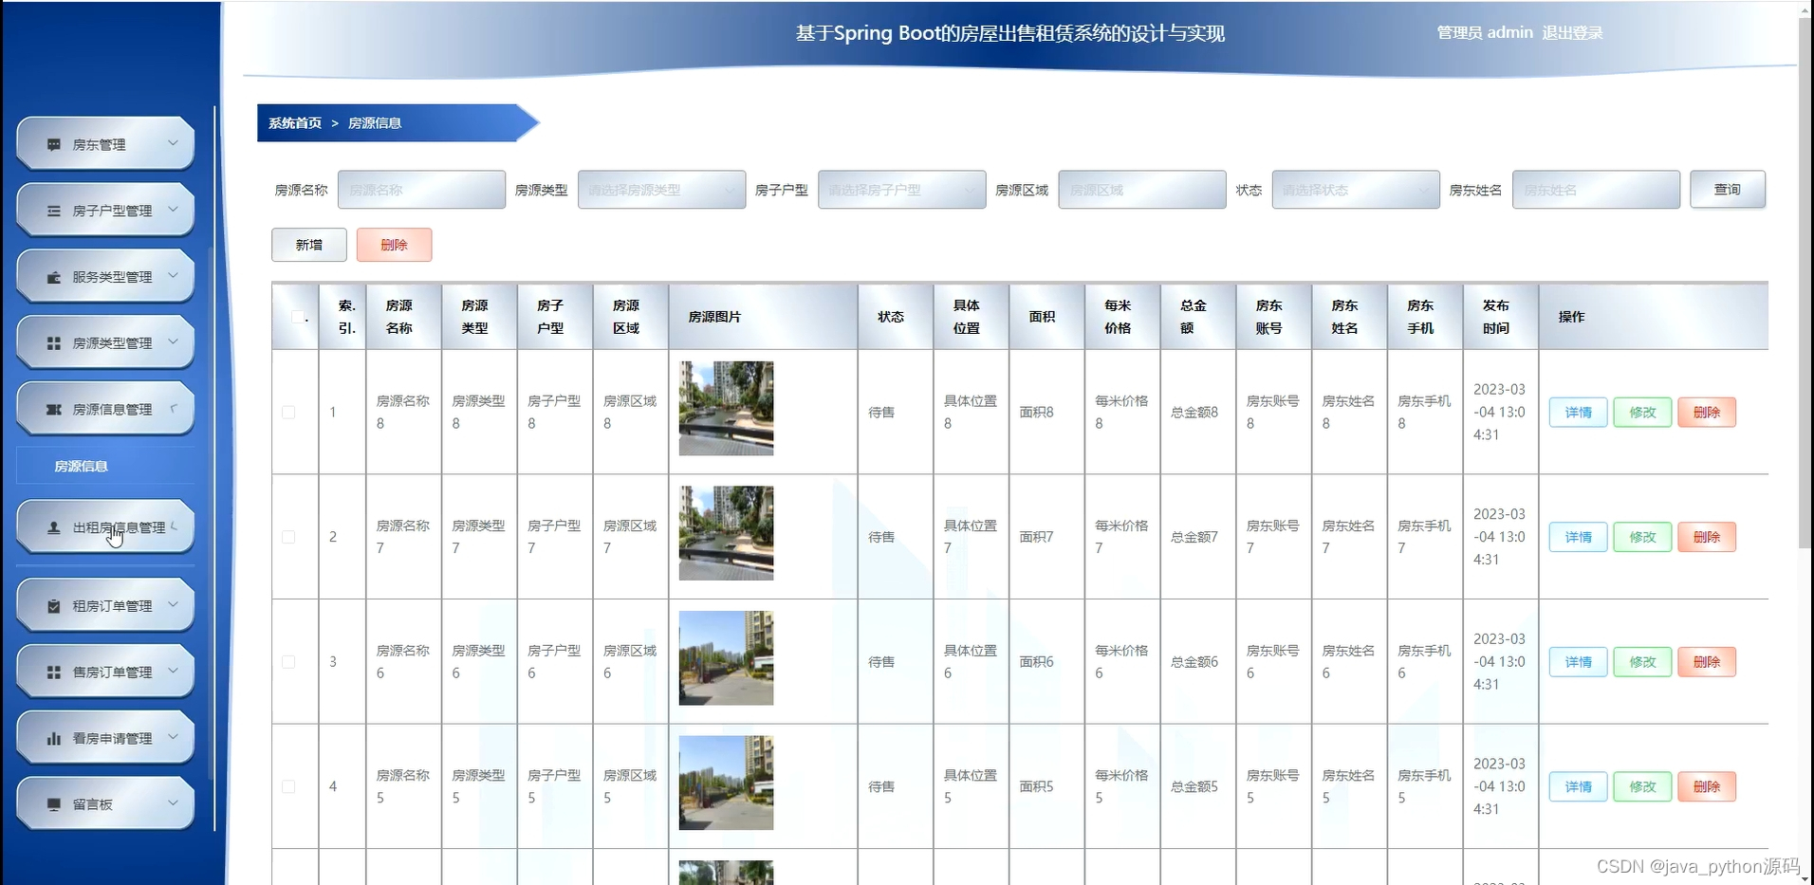
Task: Click the 房源信息 breadcrumb text
Action: (x=375, y=123)
